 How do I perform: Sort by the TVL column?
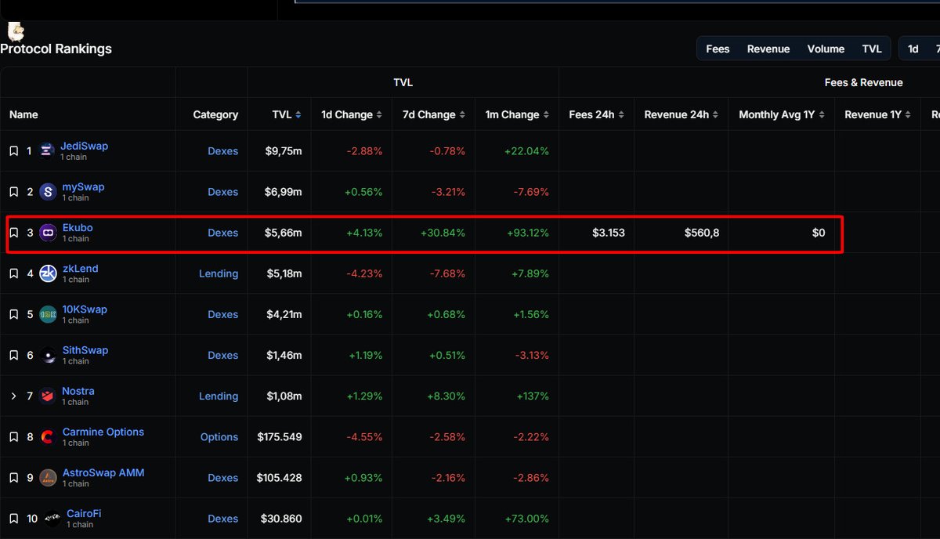(x=287, y=114)
